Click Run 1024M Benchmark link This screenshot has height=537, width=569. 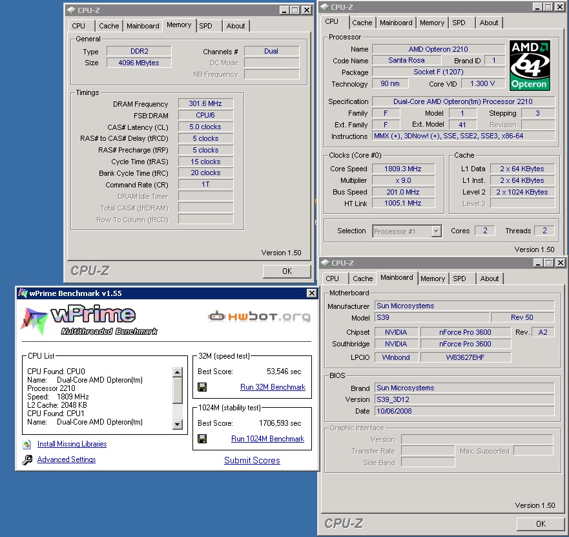pyautogui.click(x=268, y=439)
